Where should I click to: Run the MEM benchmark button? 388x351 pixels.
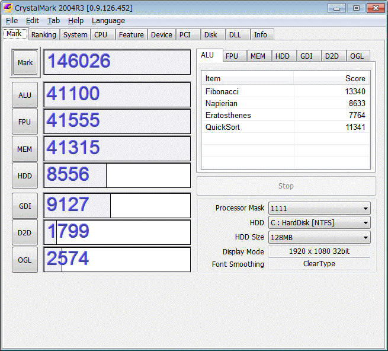pos(25,149)
